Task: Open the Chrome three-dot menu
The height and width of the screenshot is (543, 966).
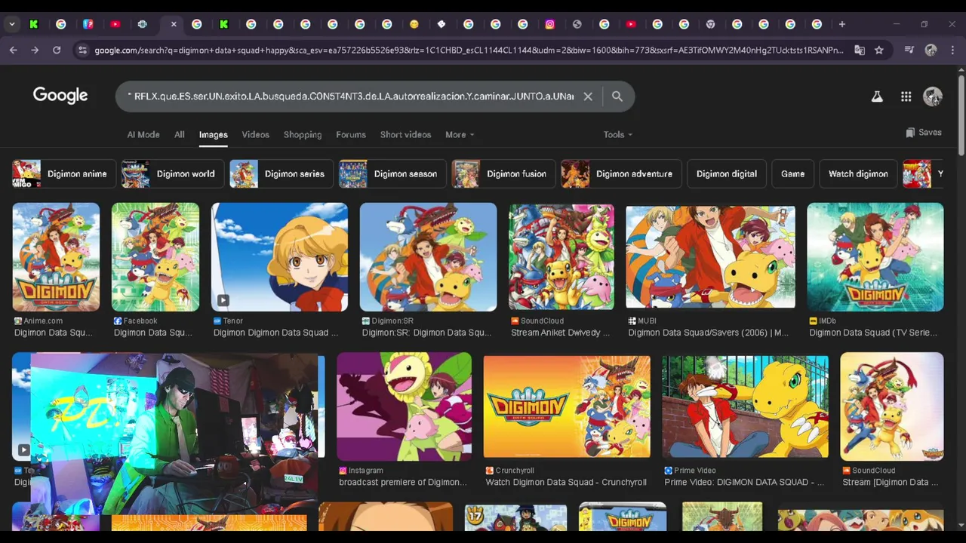Action: pyautogui.click(x=951, y=51)
